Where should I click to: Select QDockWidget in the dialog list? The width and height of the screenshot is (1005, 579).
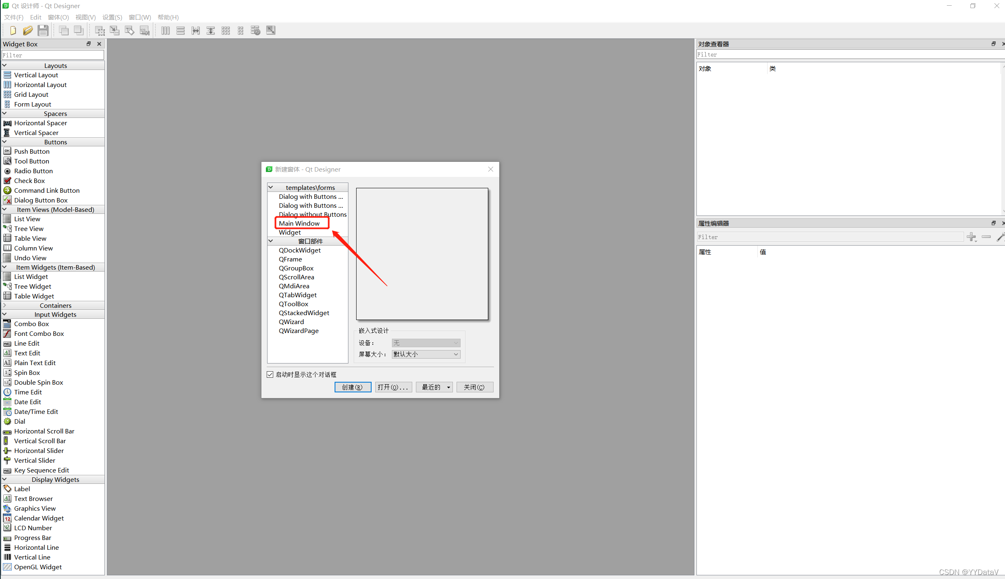[300, 250]
